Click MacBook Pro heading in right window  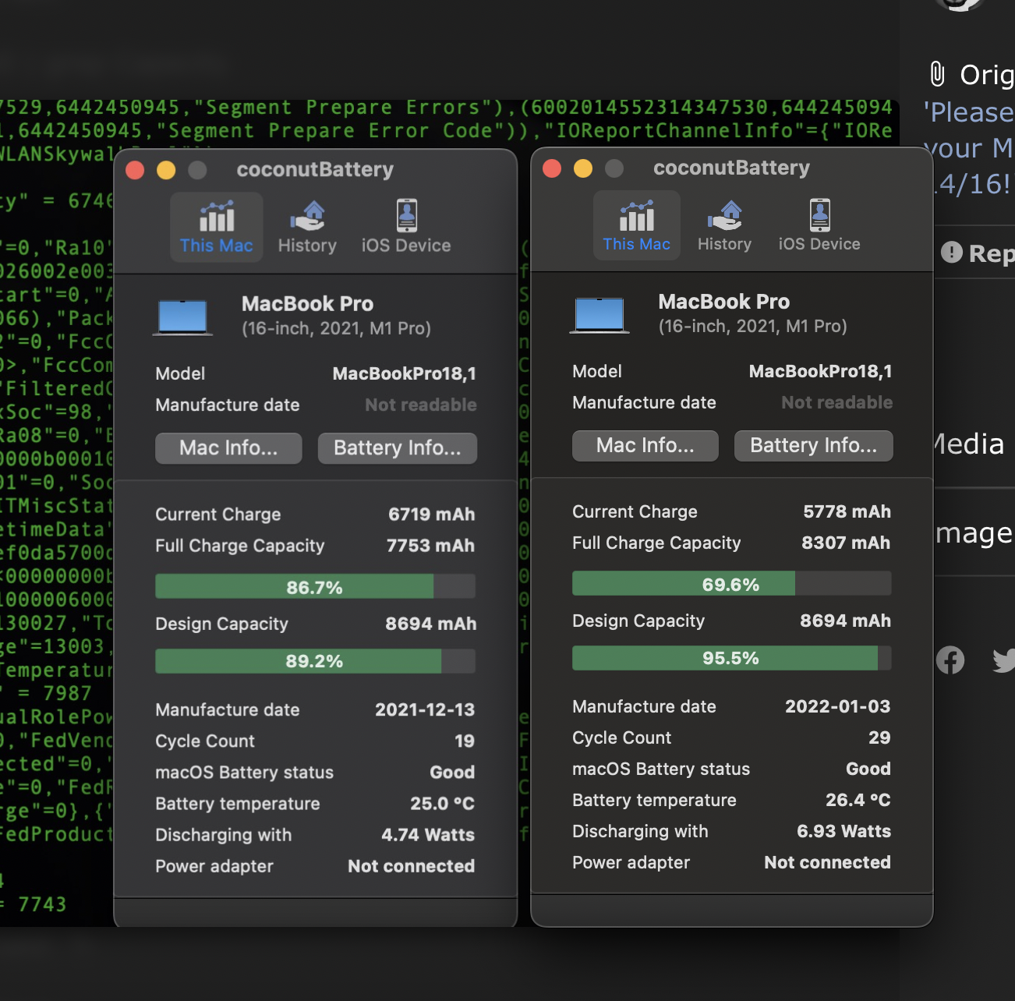click(x=724, y=301)
